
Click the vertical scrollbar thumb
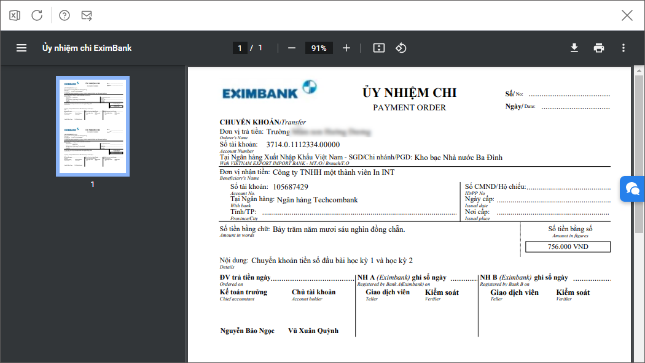(x=639, y=154)
